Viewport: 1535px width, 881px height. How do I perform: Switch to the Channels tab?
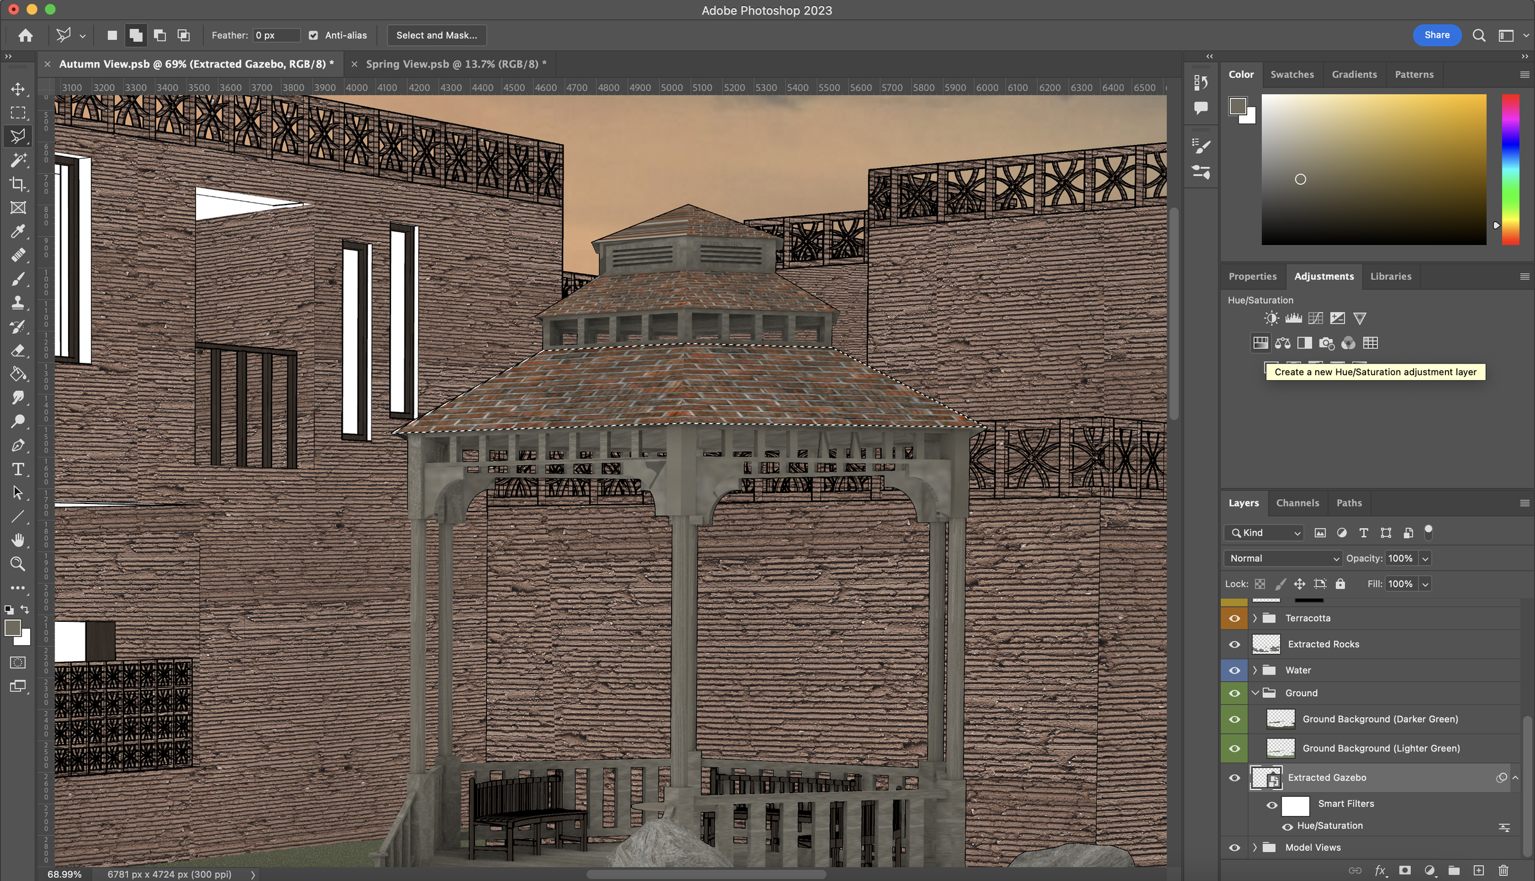[x=1297, y=503]
